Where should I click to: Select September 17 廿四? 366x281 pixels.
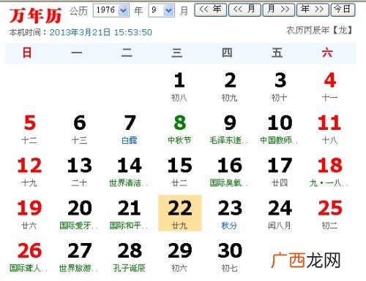tap(280, 172)
